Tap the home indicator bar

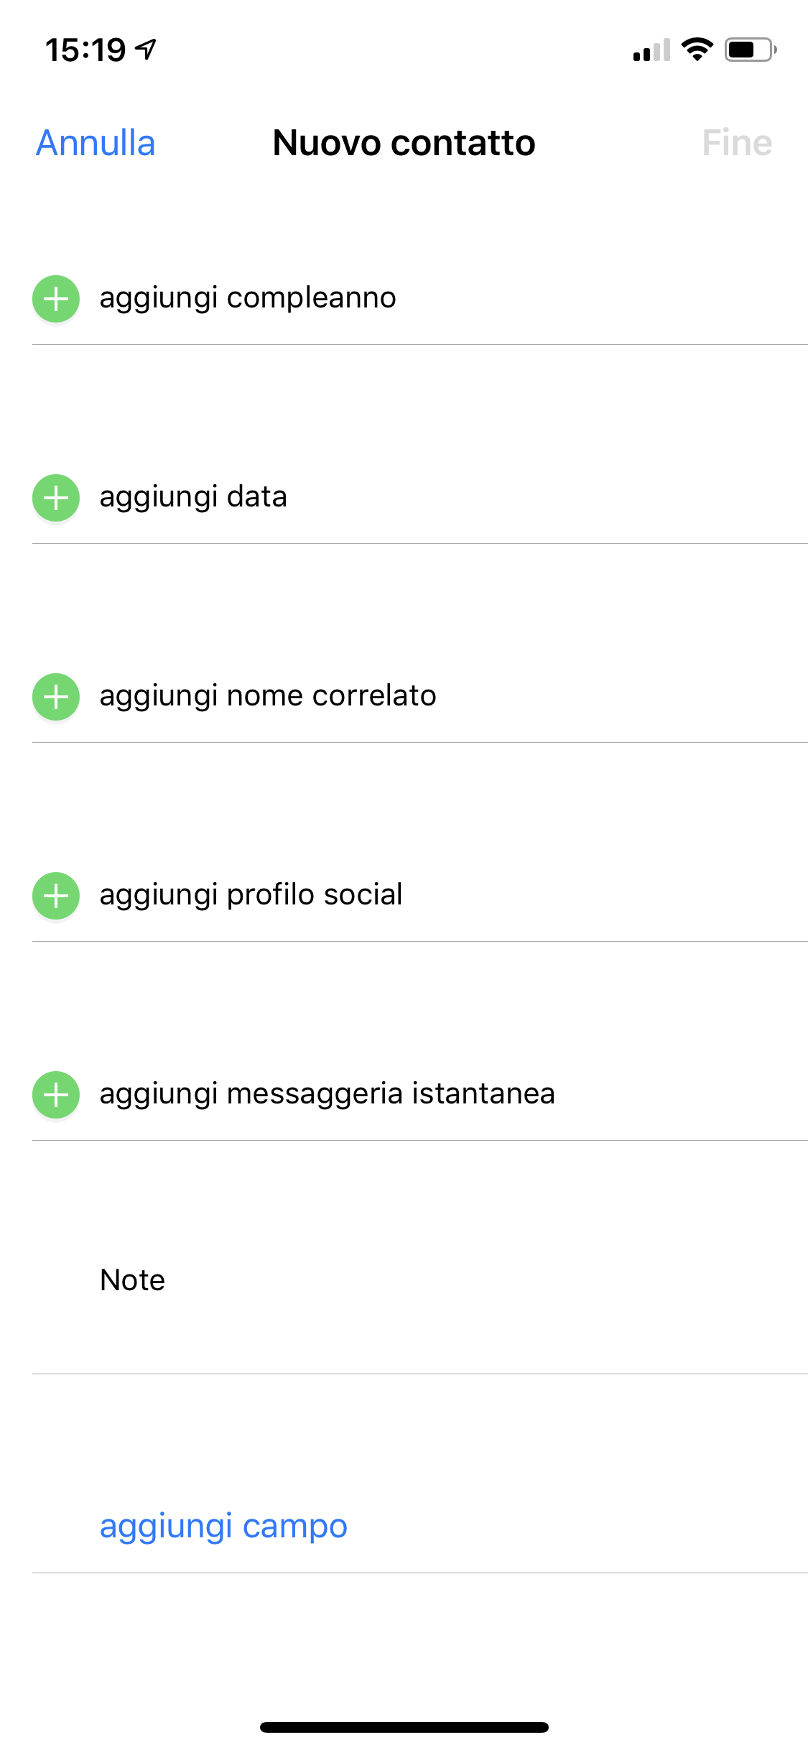click(x=404, y=1727)
